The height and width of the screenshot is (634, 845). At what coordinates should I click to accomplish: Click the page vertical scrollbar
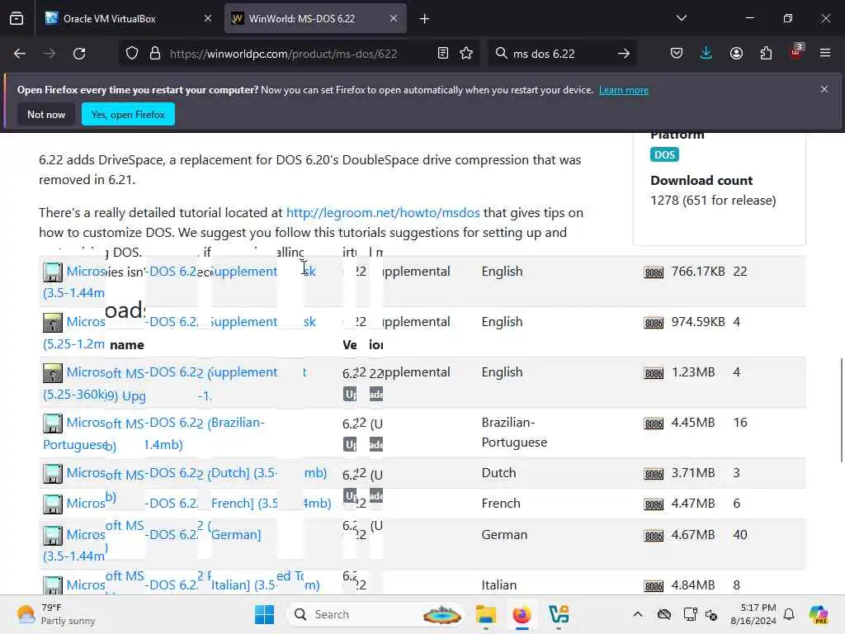click(x=842, y=409)
